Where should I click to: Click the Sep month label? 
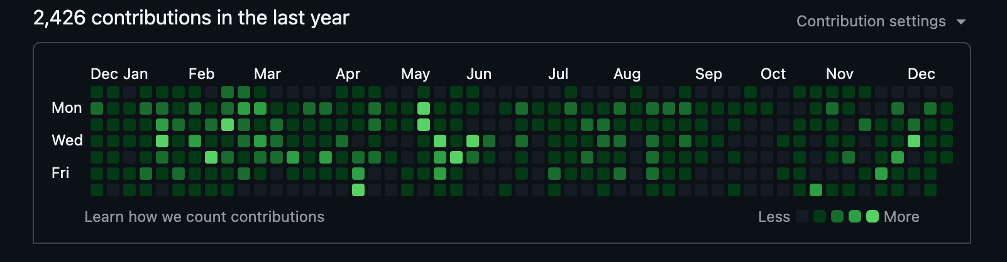708,74
